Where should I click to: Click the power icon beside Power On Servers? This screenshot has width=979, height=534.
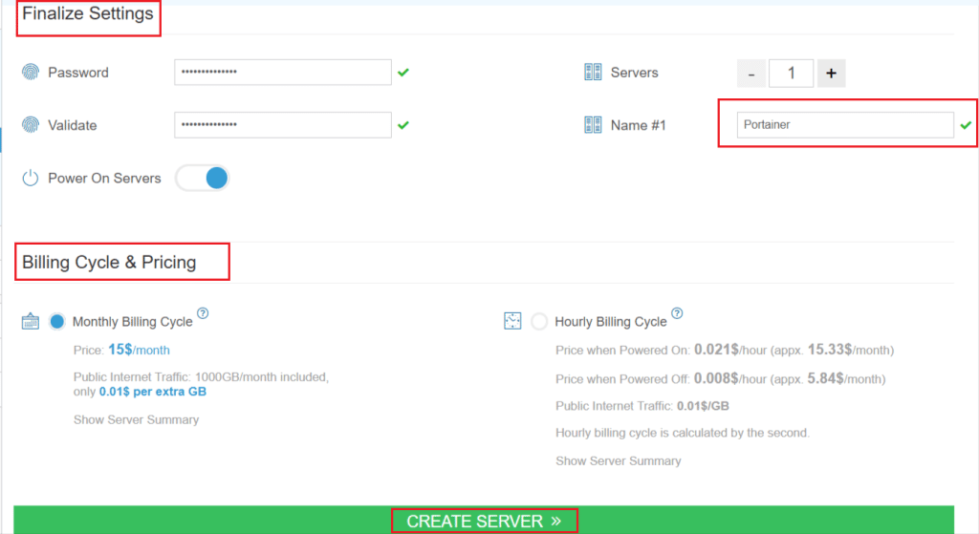30,178
